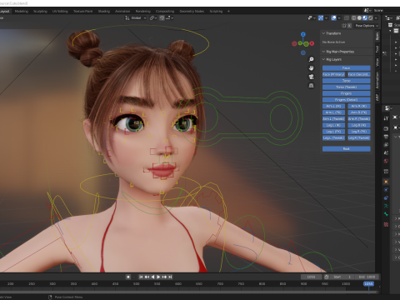Open Output properties tab icon
Image resolution: width=400 pixels, height=300 pixels.
[386, 137]
